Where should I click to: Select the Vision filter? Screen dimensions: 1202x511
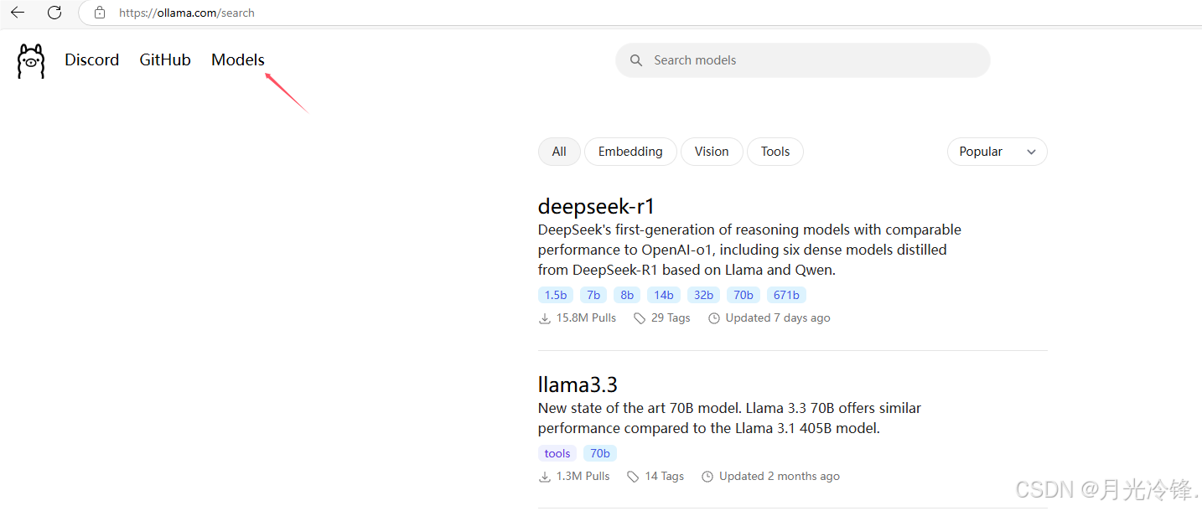click(712, 152)
